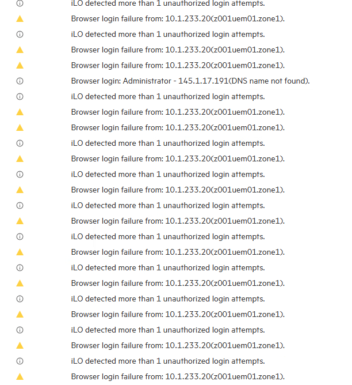
Task: Select the topmost browser login failure entry
Action: [x=178, y=19]
